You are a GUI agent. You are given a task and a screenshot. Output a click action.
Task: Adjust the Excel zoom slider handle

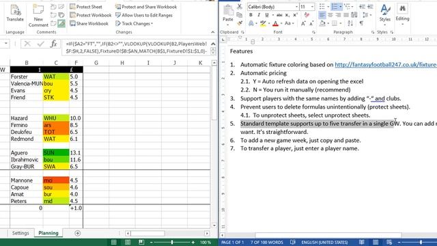click(x=172, y=243)
